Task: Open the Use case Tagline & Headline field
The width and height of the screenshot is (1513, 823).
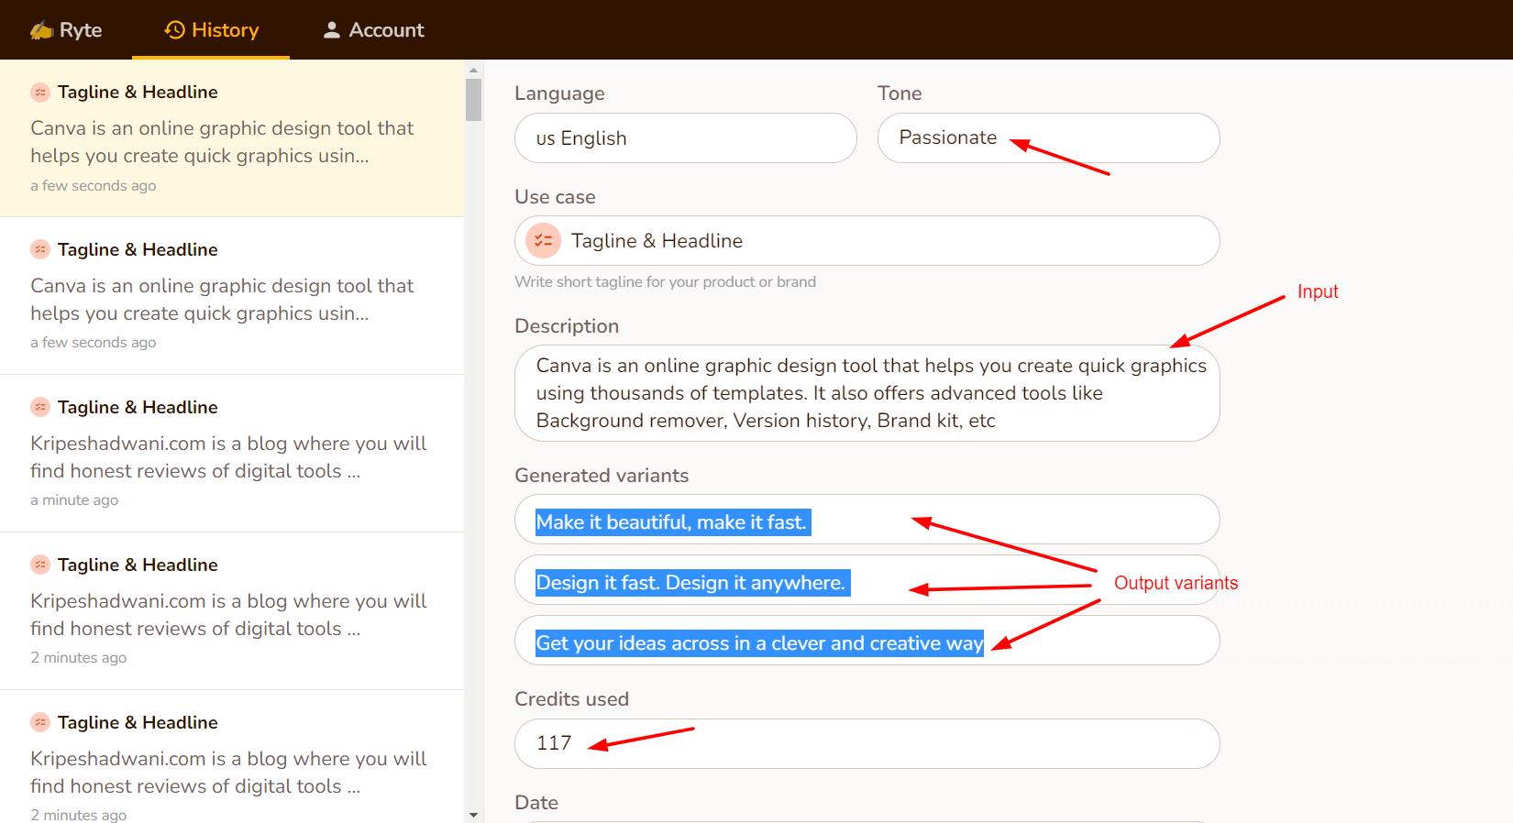Action: pos(867,241)
